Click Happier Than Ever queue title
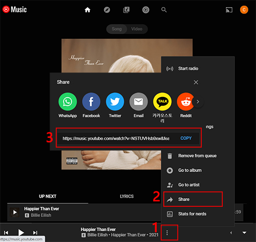256x242 pixels. (x=41, y=209)
